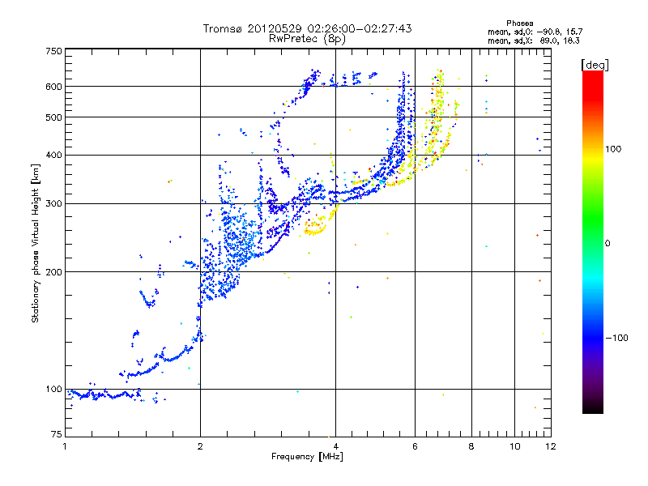Click the colorbar tick label '100'
Viewport: 648px width, 486px height.
pyautogui.click(x=613, y=149)
